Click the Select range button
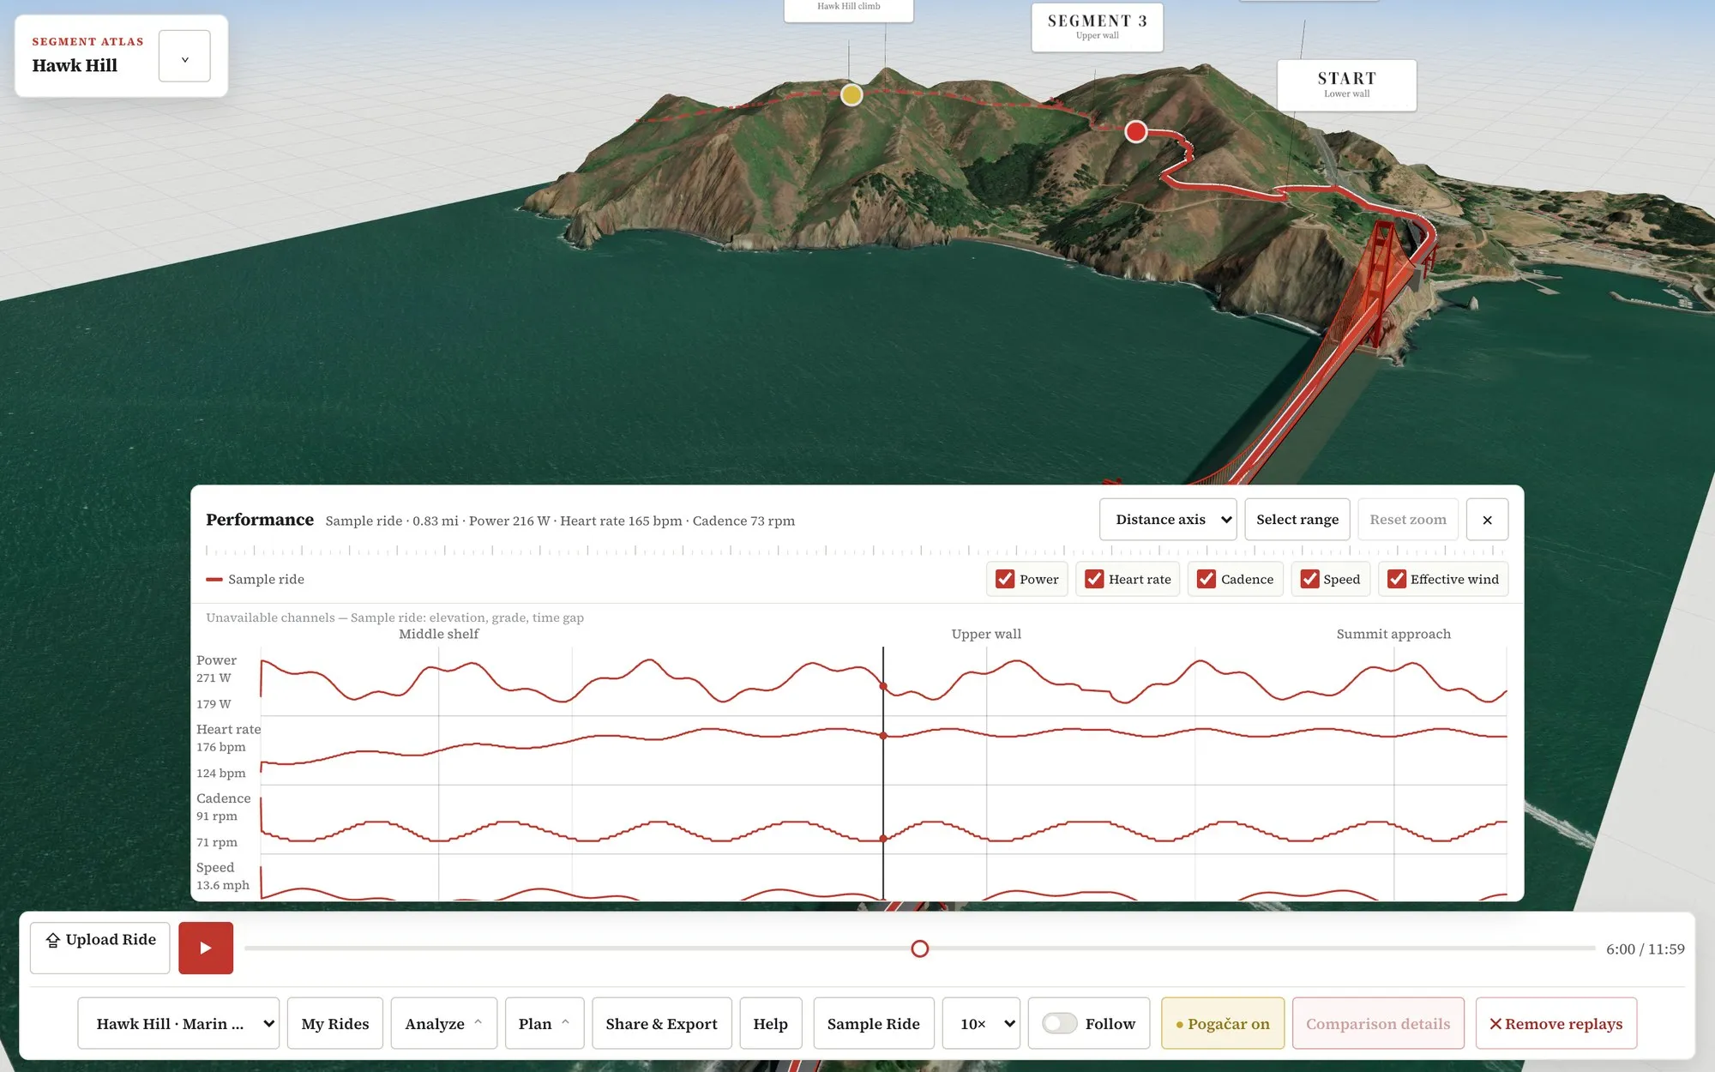The height and width of the screenshot is (1072, 1715). (x=1297, y=520)
